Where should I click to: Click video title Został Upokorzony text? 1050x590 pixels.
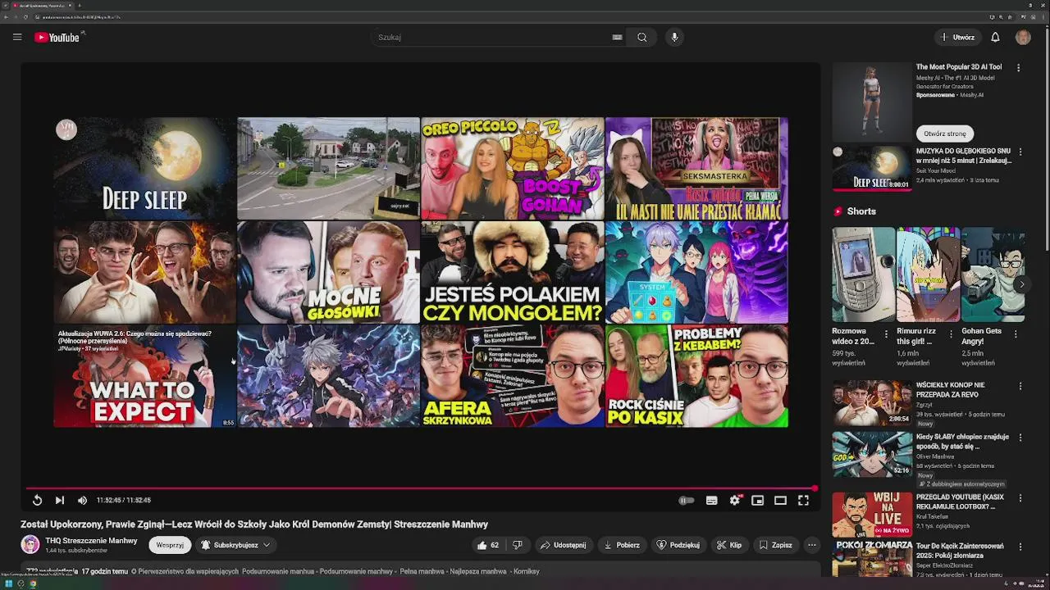click(x=254, y=524)
